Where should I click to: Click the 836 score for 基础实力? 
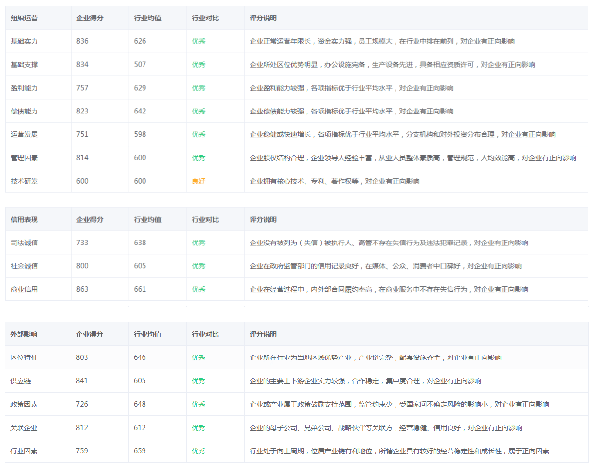tap(82, 41)
